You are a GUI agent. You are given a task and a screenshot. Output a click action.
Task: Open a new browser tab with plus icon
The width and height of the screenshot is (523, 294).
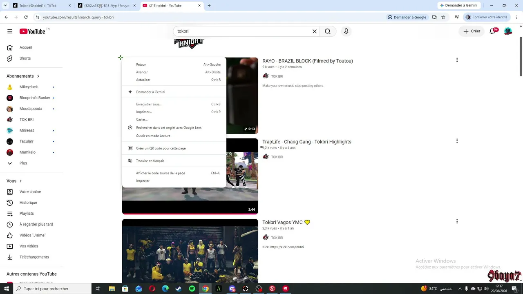[209, 6]
